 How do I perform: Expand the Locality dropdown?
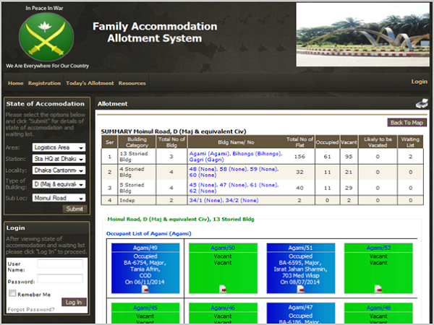click(x=59, y=170)
